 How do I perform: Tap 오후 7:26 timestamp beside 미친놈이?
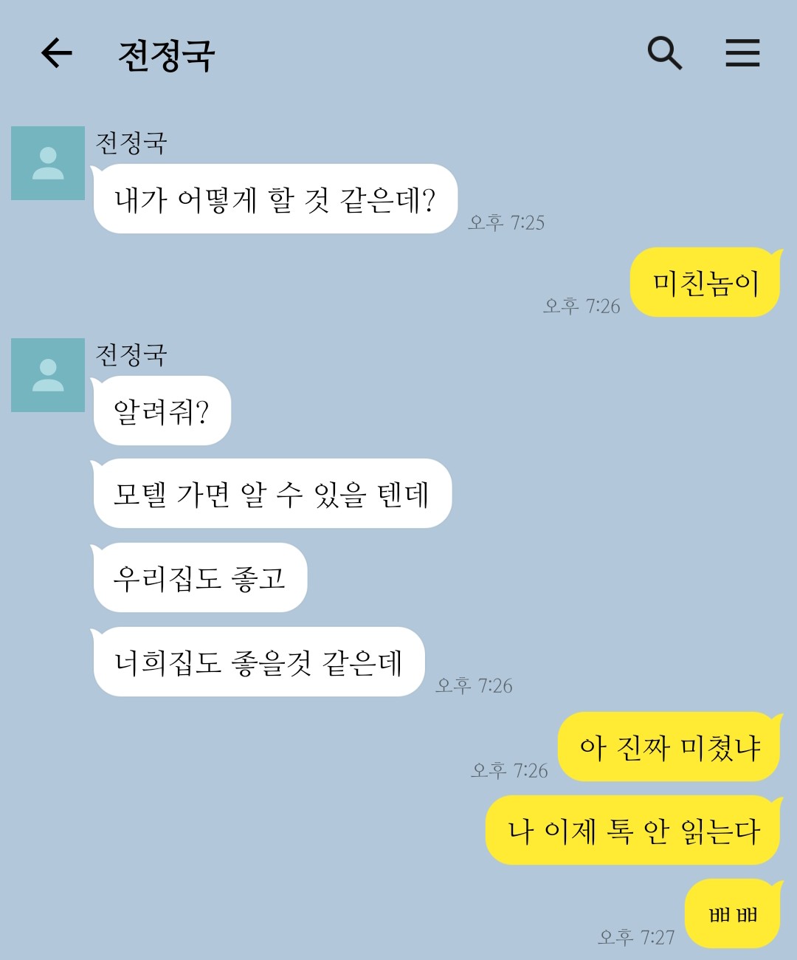pos(582,306)
